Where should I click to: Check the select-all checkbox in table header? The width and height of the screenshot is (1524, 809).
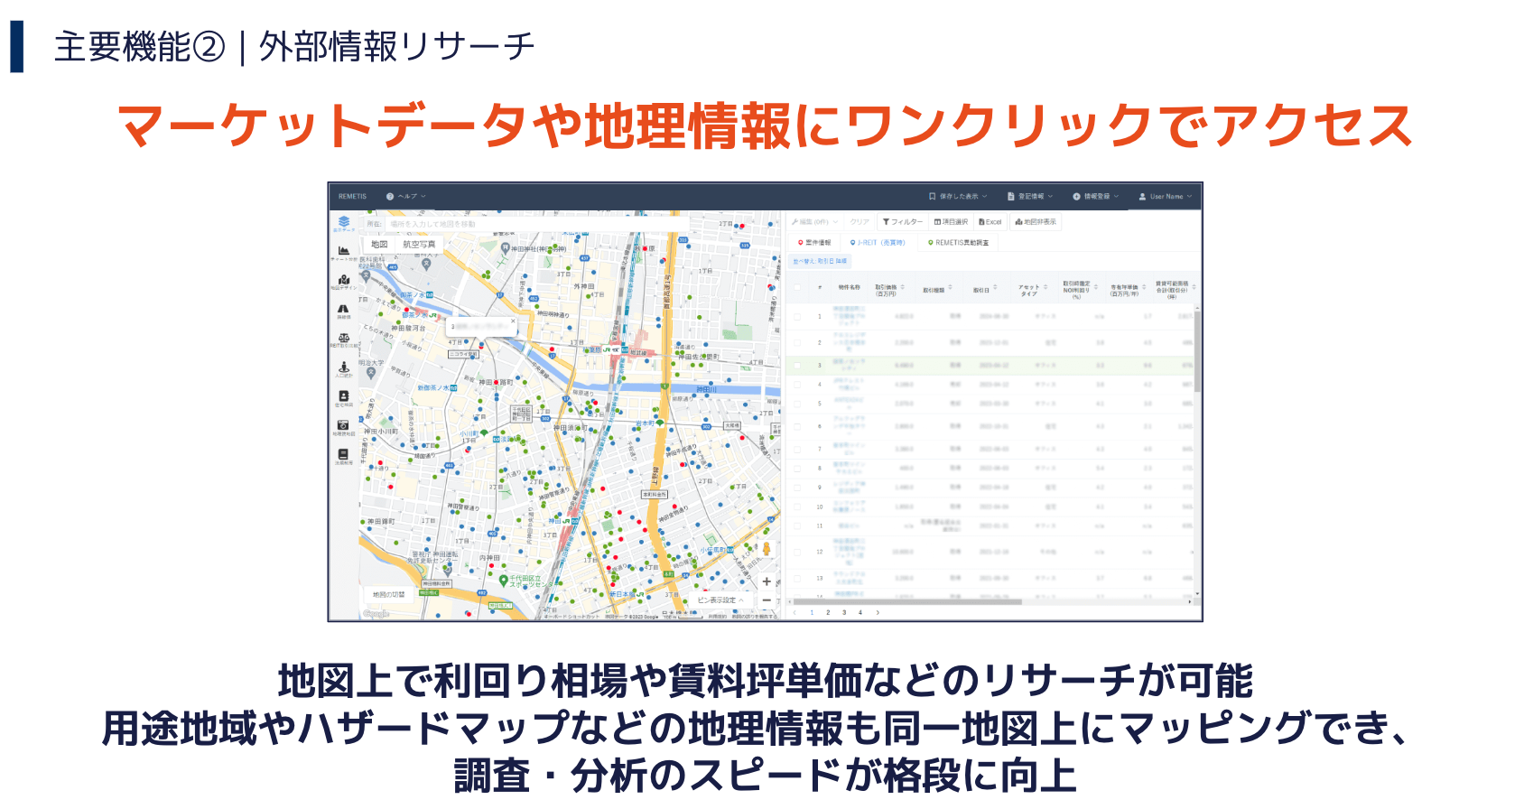[797, 288]
